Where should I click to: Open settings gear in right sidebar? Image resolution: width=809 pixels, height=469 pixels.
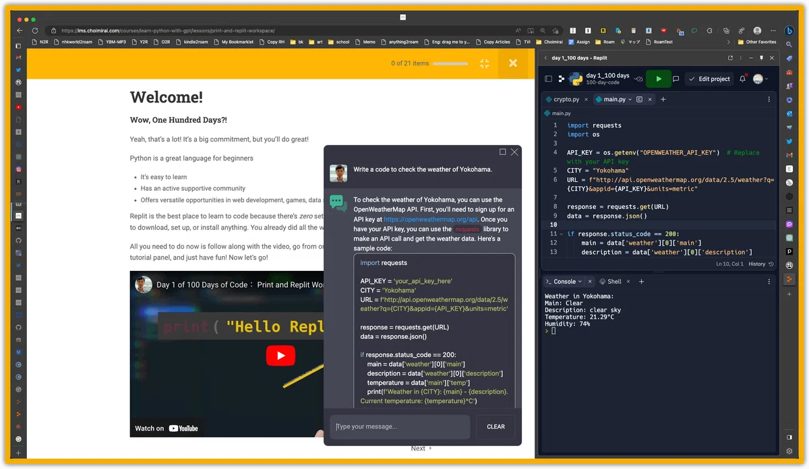coord(789,451)
